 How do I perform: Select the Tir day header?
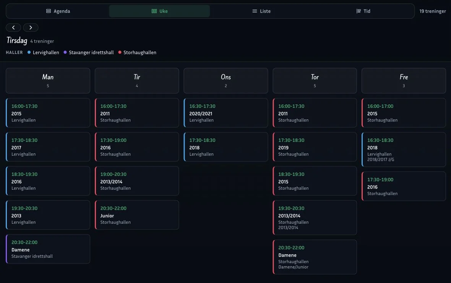tap(137, 81)
